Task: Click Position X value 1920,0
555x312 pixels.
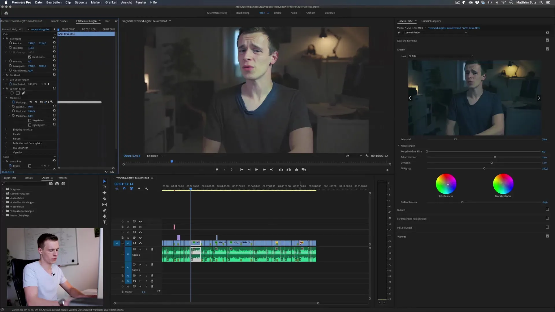Action: (x=32, y=43)
